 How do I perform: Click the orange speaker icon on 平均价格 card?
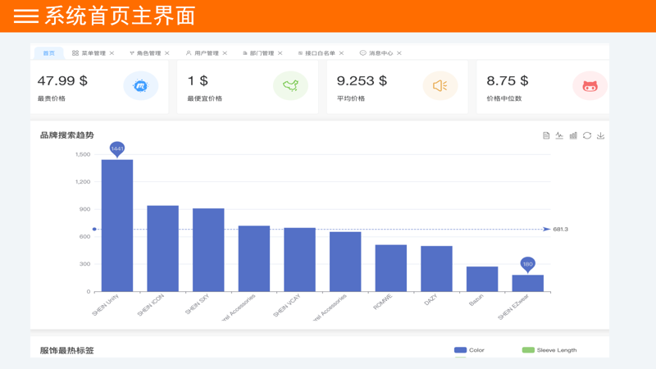click(x=440, y=86)
